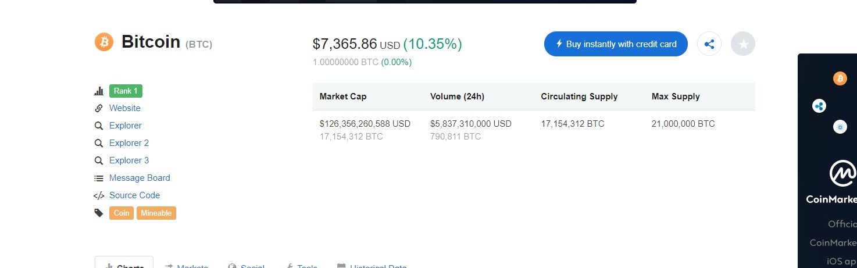Click the Mineable tag
Image resolution: width=857 pixels, height=268 pixels.
156,213
